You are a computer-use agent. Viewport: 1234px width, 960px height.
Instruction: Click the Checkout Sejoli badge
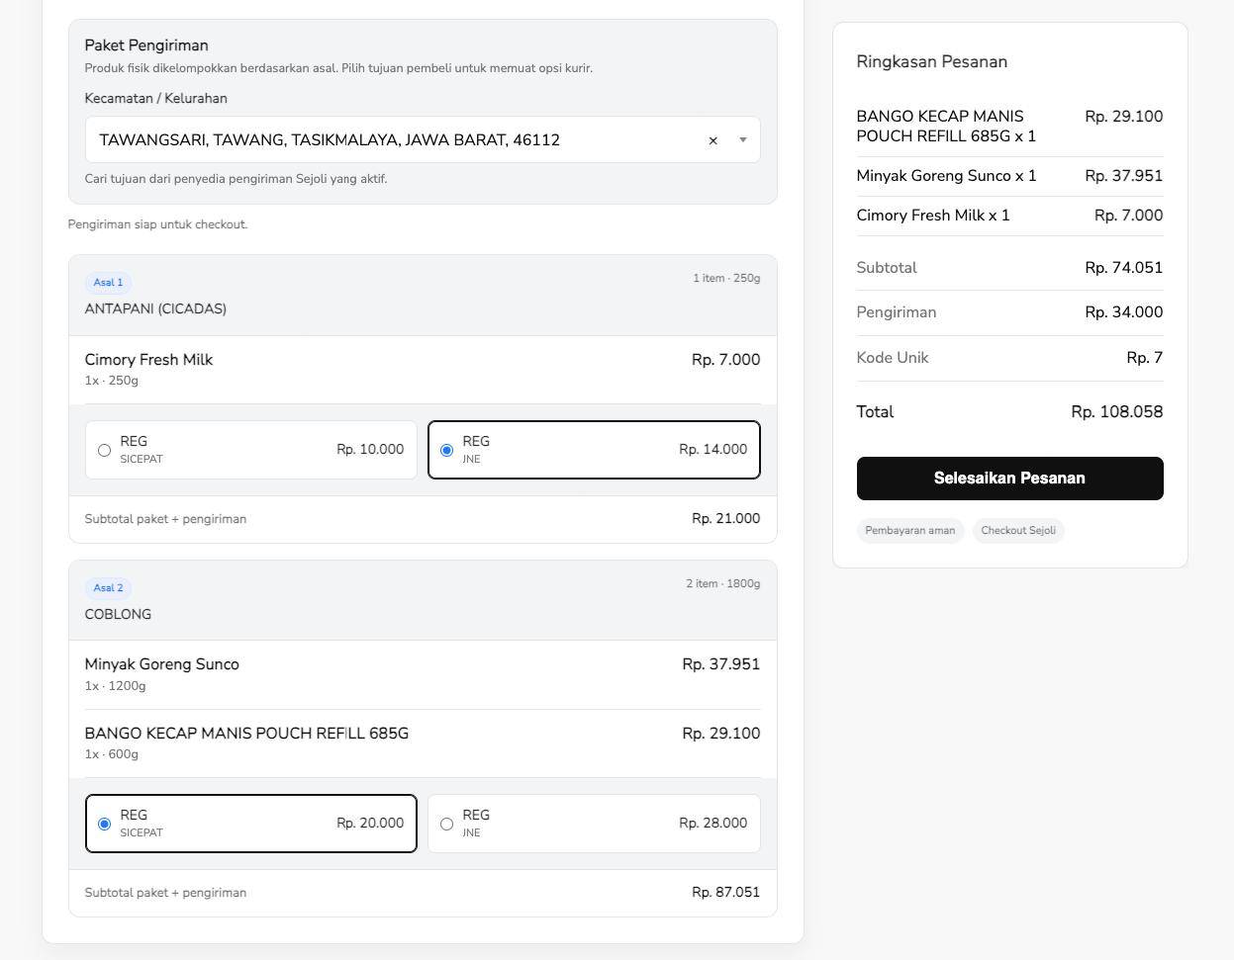(1018, 531)
